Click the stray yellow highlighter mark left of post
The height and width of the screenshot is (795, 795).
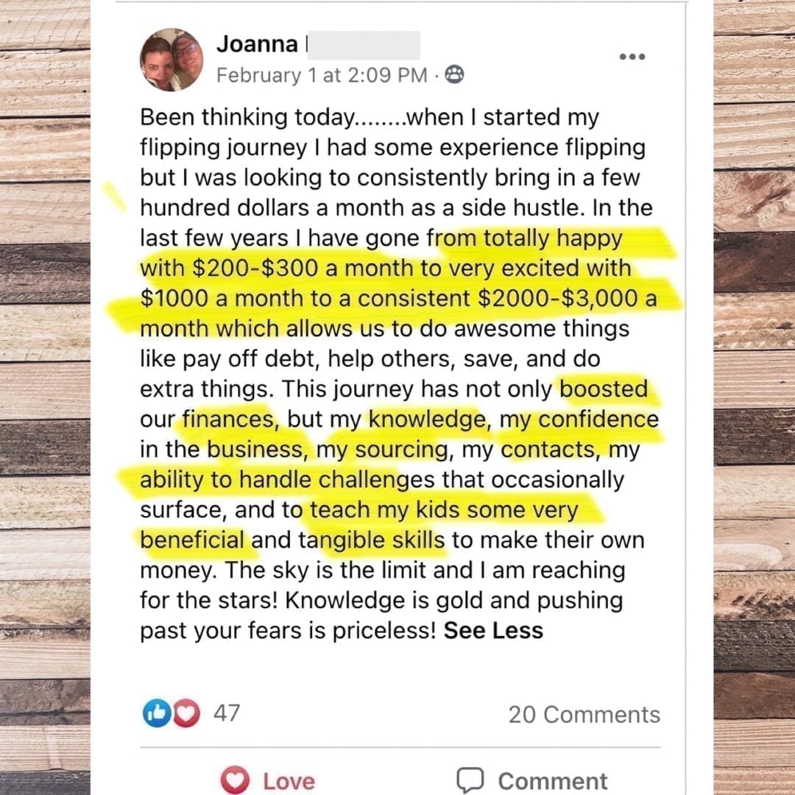click(115, 197)
